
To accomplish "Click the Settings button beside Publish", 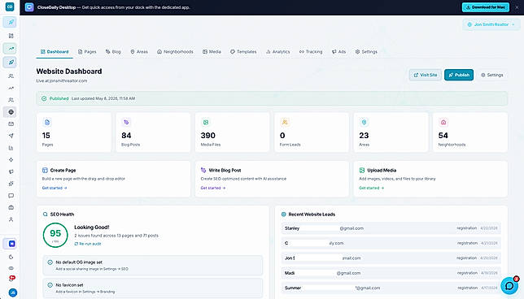I will point(492,75).
